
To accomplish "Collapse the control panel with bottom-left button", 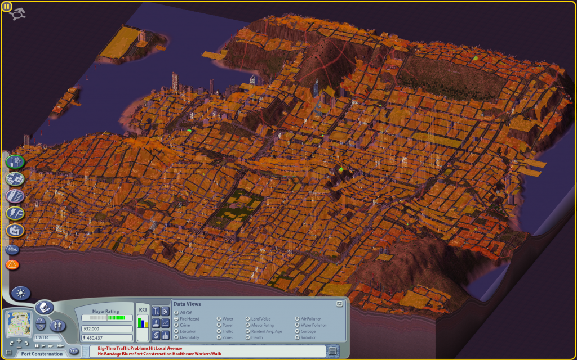I will (x=8, y=353).
